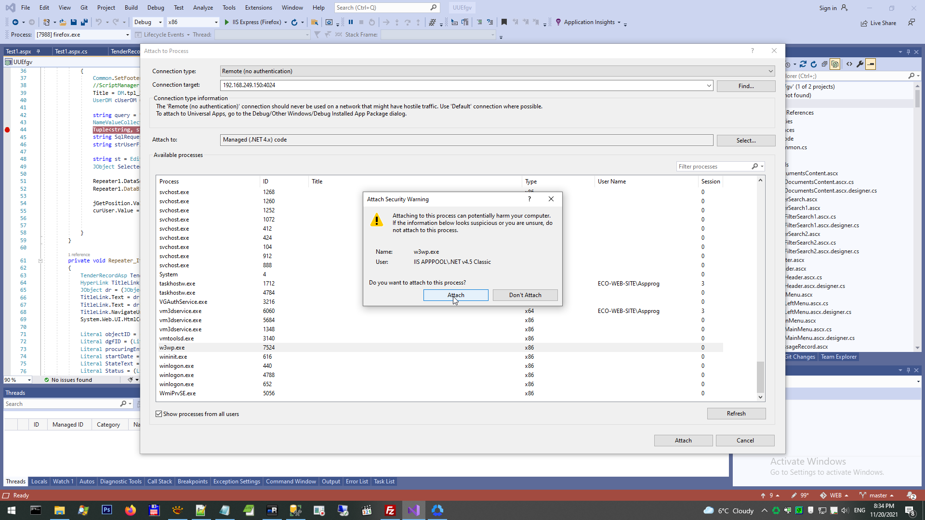Click the Bookmark toolbar icon
This screenshot has height=520, width=925.
tap(504, 22)
